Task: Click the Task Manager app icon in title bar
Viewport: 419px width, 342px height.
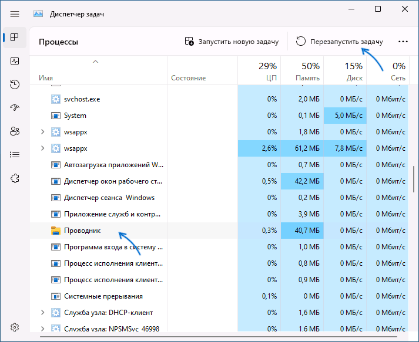Action: tap(38, 14)
